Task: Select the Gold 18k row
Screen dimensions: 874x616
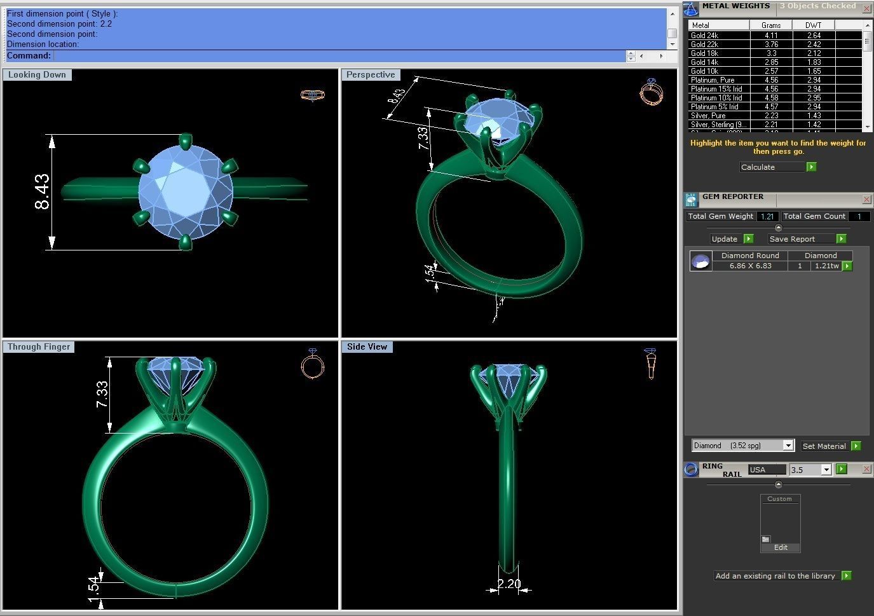Action: coord(775,53)
